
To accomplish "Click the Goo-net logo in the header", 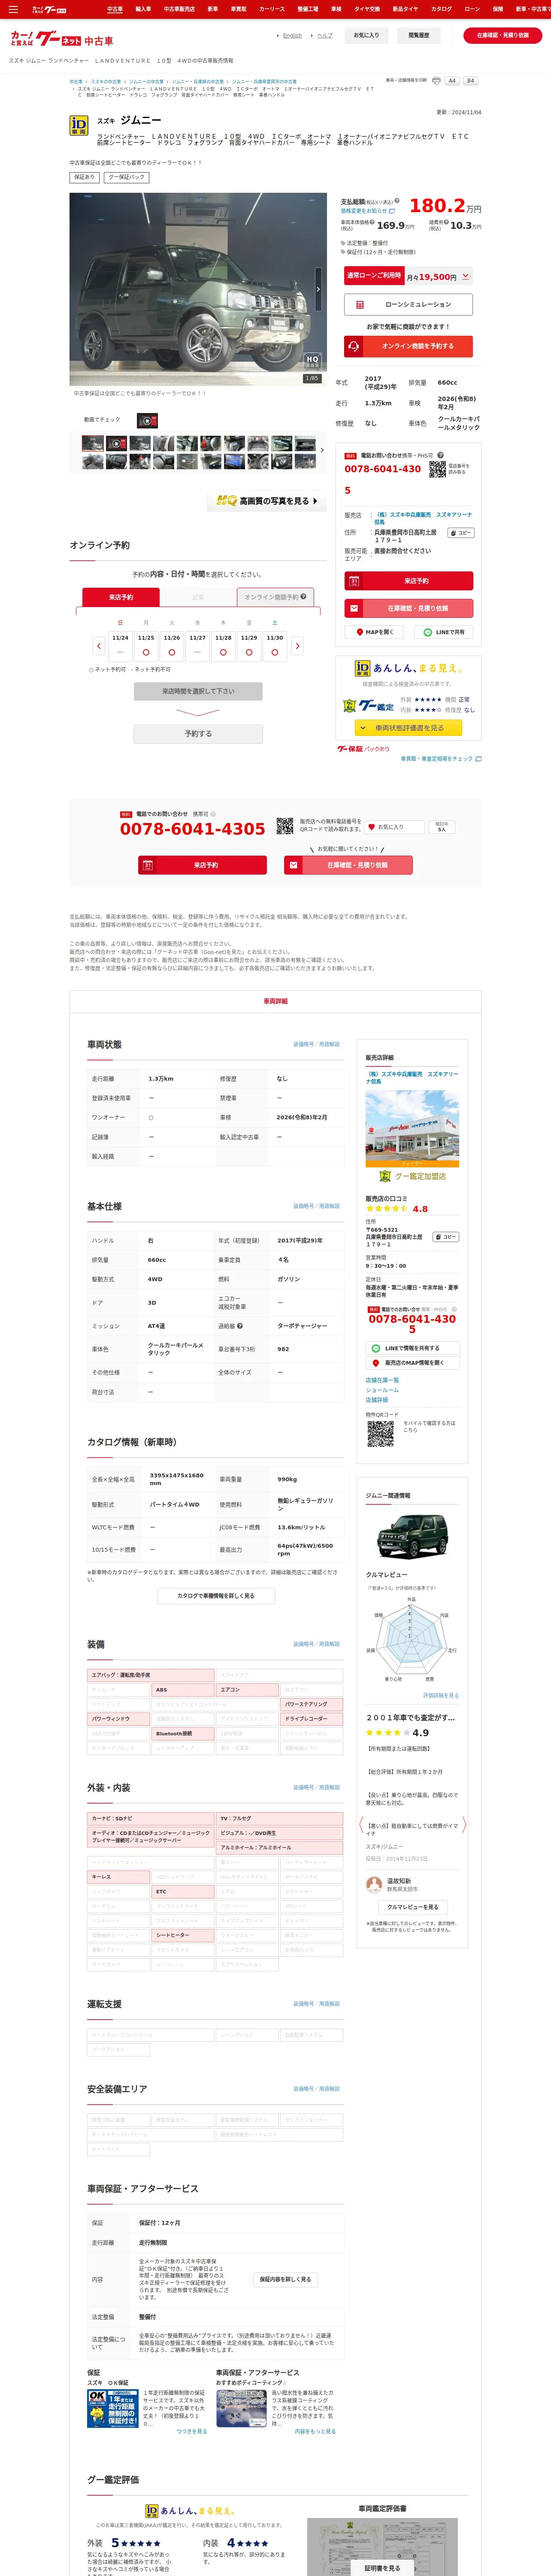I will coord(62,40).
